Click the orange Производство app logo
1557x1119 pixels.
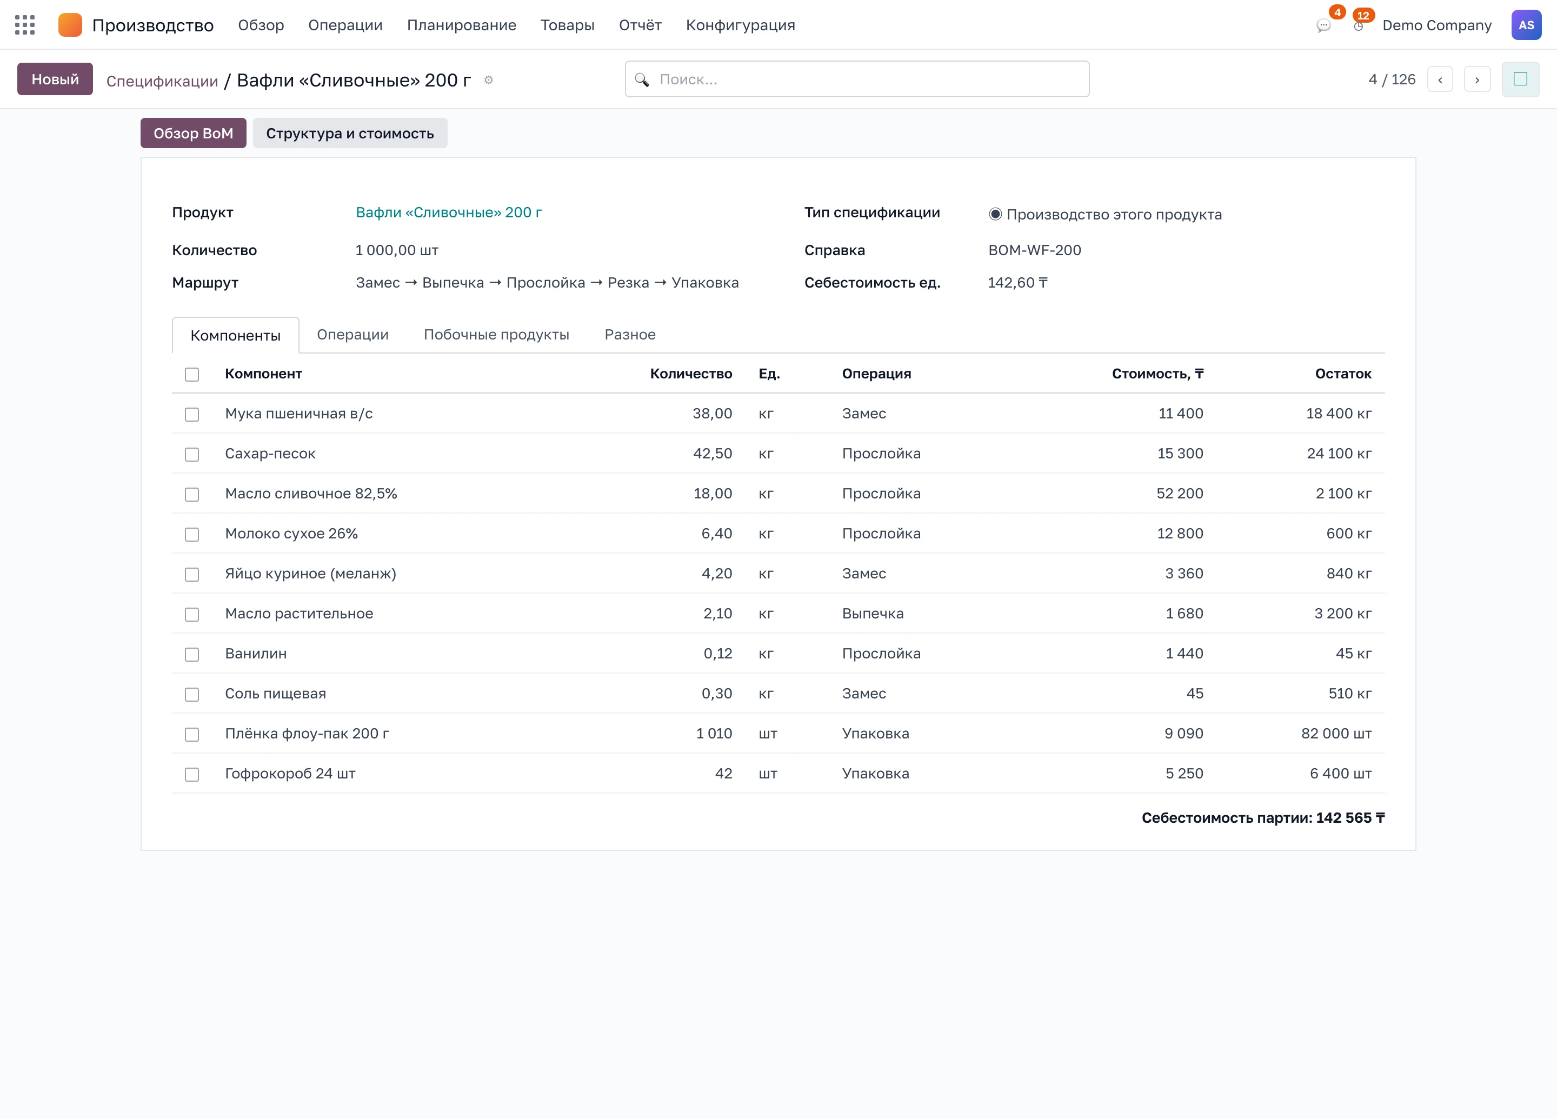(70, 25)
